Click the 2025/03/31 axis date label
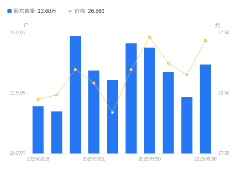 (94, 159)
